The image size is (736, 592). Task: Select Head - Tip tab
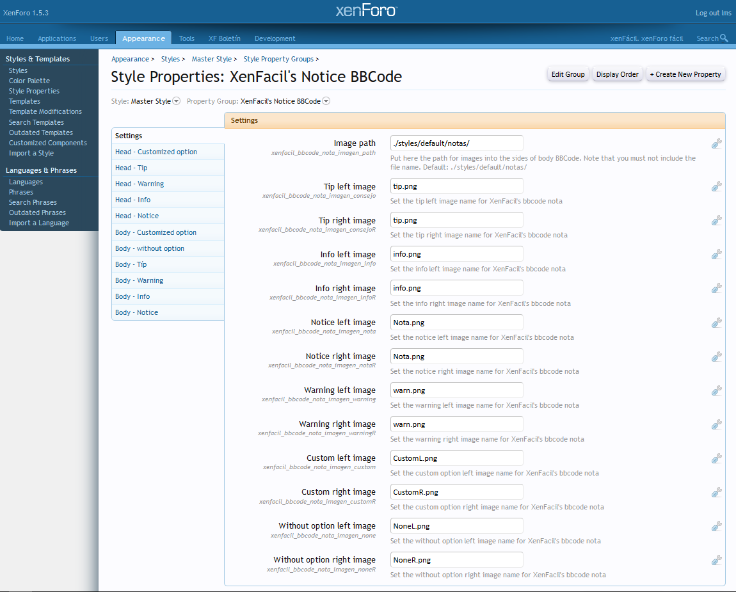click(168, 168)
